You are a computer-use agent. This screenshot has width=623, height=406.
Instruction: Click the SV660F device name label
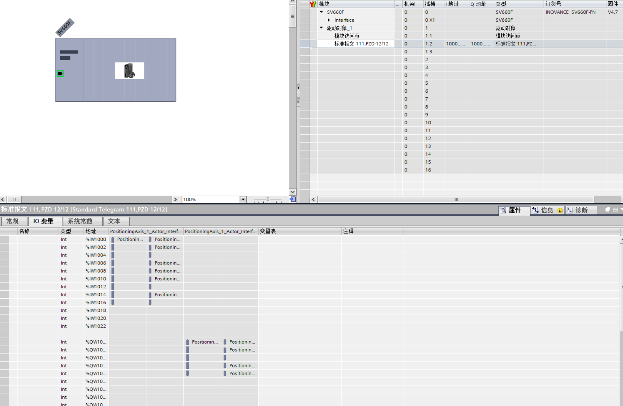pos(64,27)
